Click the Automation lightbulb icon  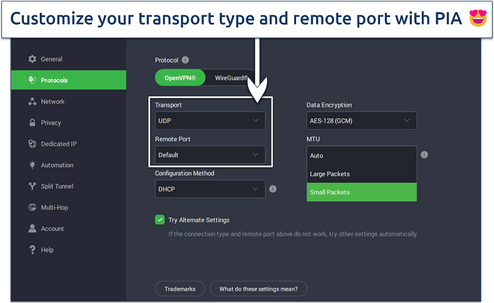[32, 165]
